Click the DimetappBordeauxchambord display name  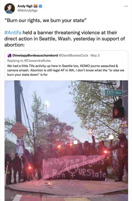pyautogui.click(x=35, y=55)
